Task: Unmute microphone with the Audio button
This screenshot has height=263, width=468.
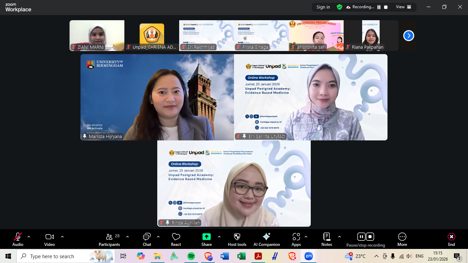Action: coord(18,239)
